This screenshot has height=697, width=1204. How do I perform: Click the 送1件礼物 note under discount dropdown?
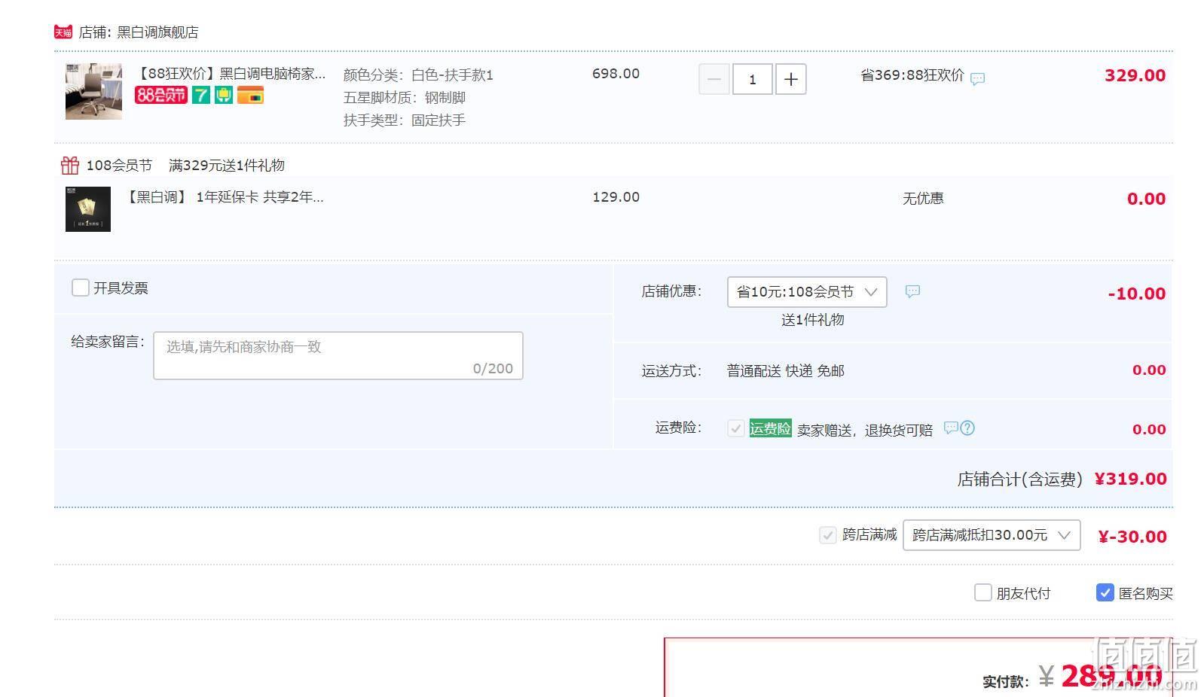click(x=812, y=320)
